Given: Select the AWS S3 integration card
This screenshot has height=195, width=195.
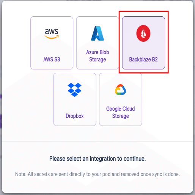Looking at the screenshot, I should coord(52,43).
